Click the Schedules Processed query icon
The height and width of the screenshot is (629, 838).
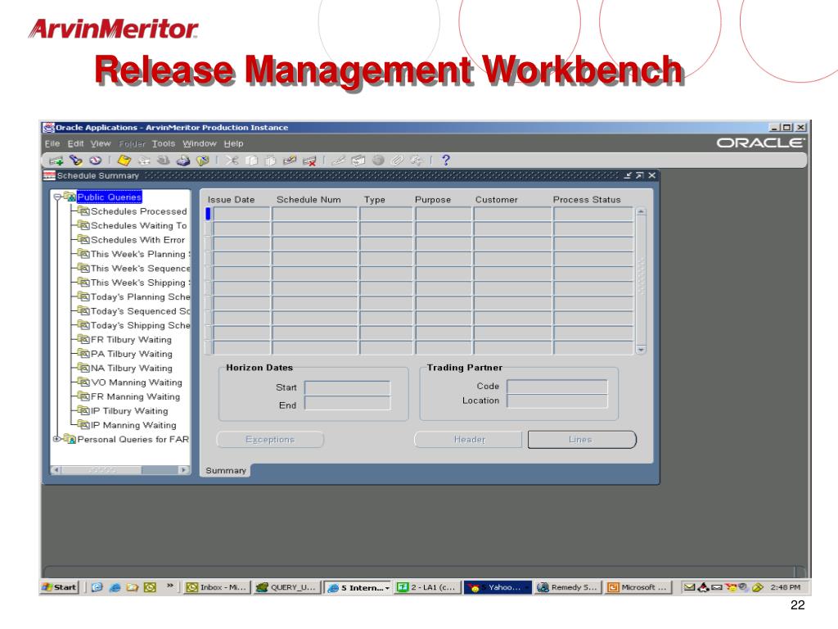[x=83, y=210]
